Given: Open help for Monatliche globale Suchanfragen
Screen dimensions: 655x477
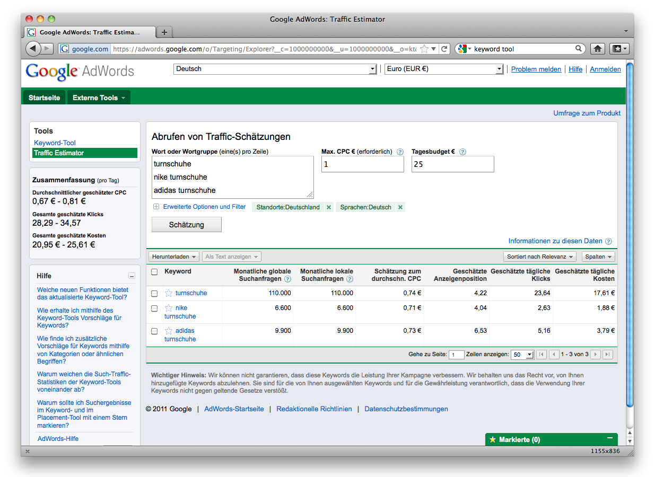Looking at the screenshot, I should pos(287,279).
